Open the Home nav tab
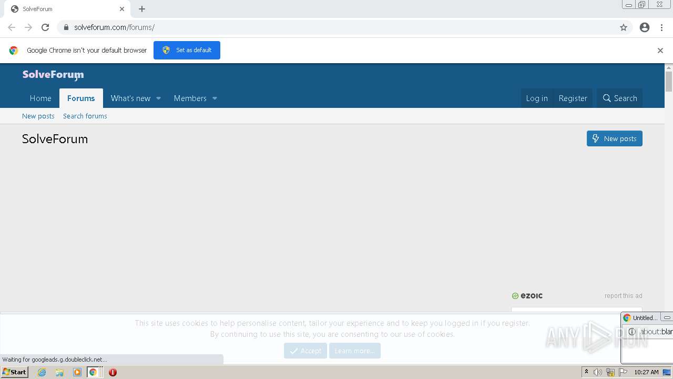 coord(40,98)
